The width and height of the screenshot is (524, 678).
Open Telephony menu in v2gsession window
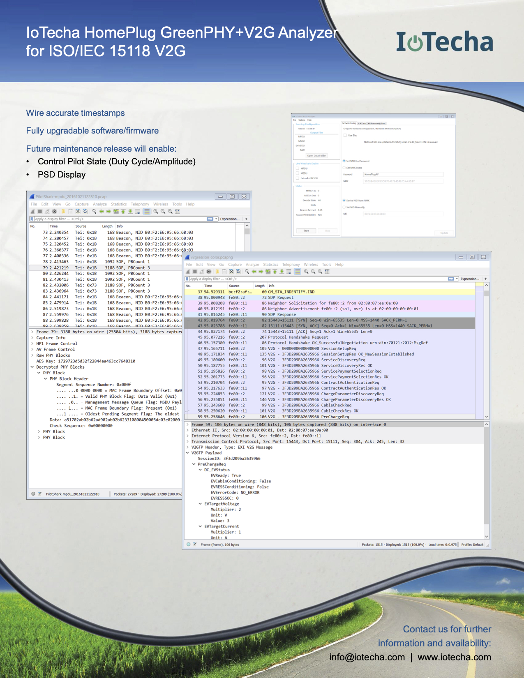point(291,265)
